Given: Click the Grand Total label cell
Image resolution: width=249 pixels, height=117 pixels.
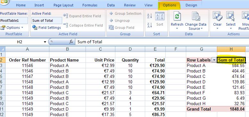Looking at the screenshot, I should coord(202,109).
